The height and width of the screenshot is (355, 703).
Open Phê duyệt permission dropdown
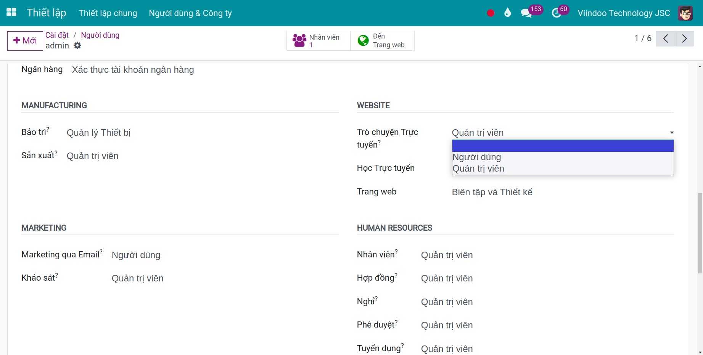pyautogui.click(x=547, y=325)
